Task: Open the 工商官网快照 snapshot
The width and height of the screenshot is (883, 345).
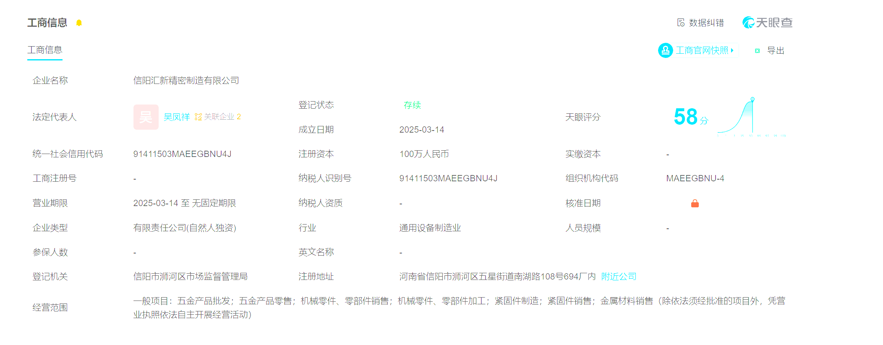Action: [702, 50]
